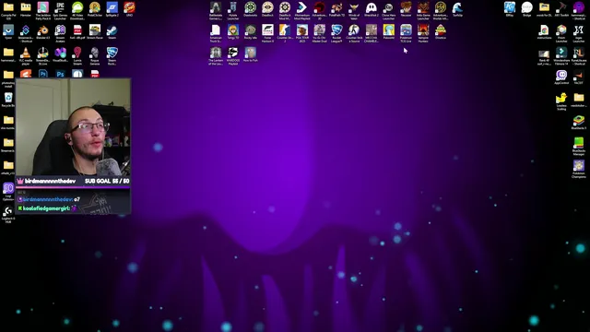Select the Stream Avatars icon
This screenshot has width=590, height=332.
pos(60,30)
